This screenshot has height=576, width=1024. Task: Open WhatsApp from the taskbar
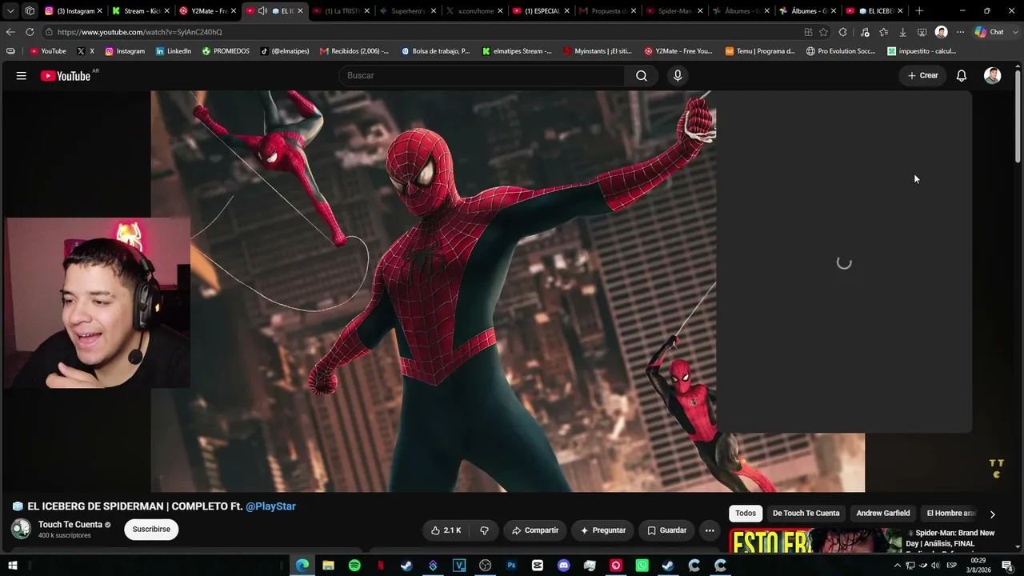[642, 566]
